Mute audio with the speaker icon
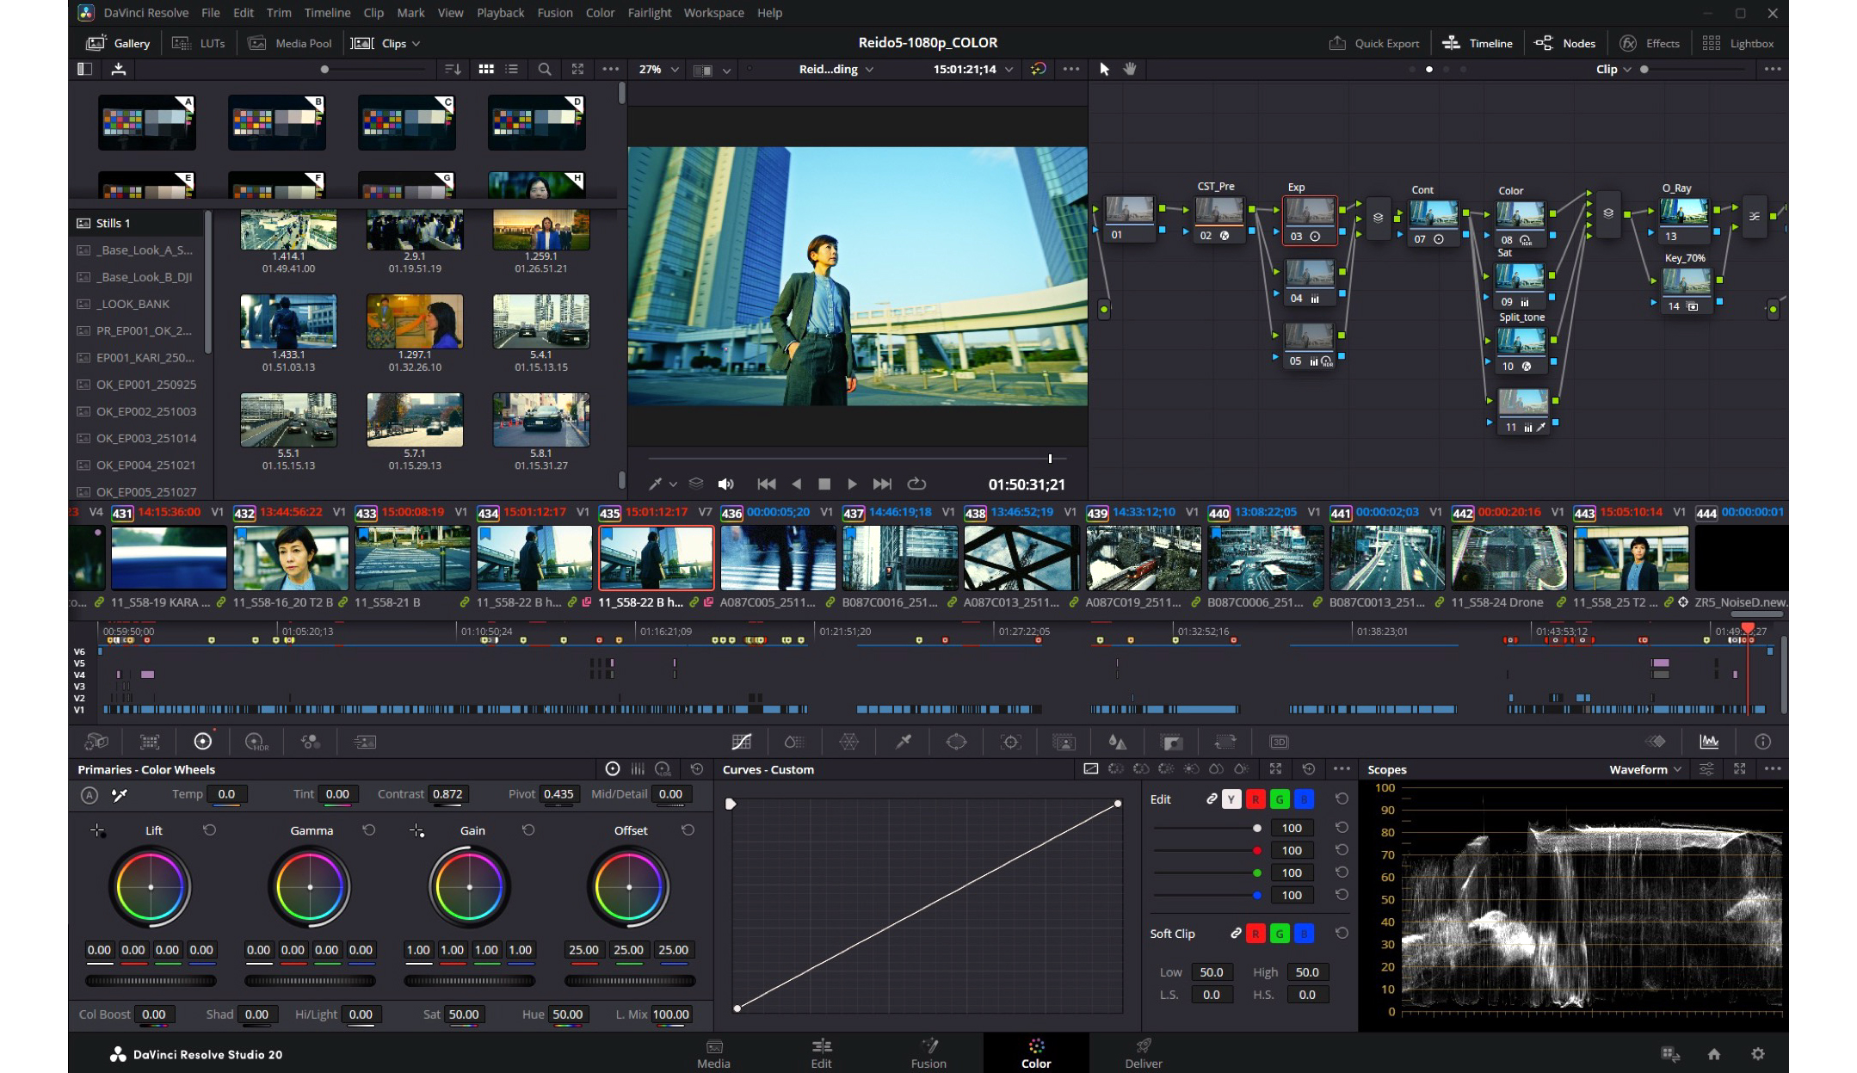The height and width of the screenshot is (1073, 1857). [726, 484]
